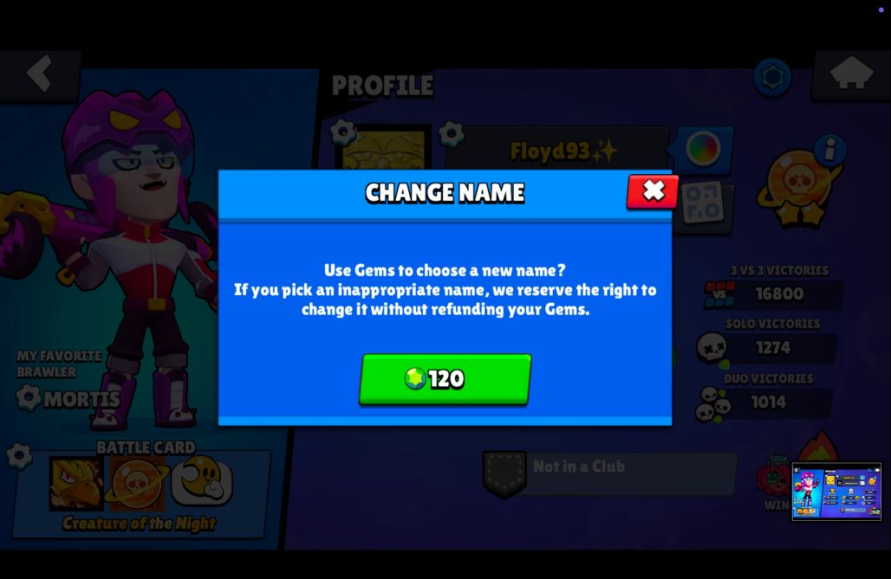Select the skull planet battle card icon

pyautogui.click(x=137, y=483)
